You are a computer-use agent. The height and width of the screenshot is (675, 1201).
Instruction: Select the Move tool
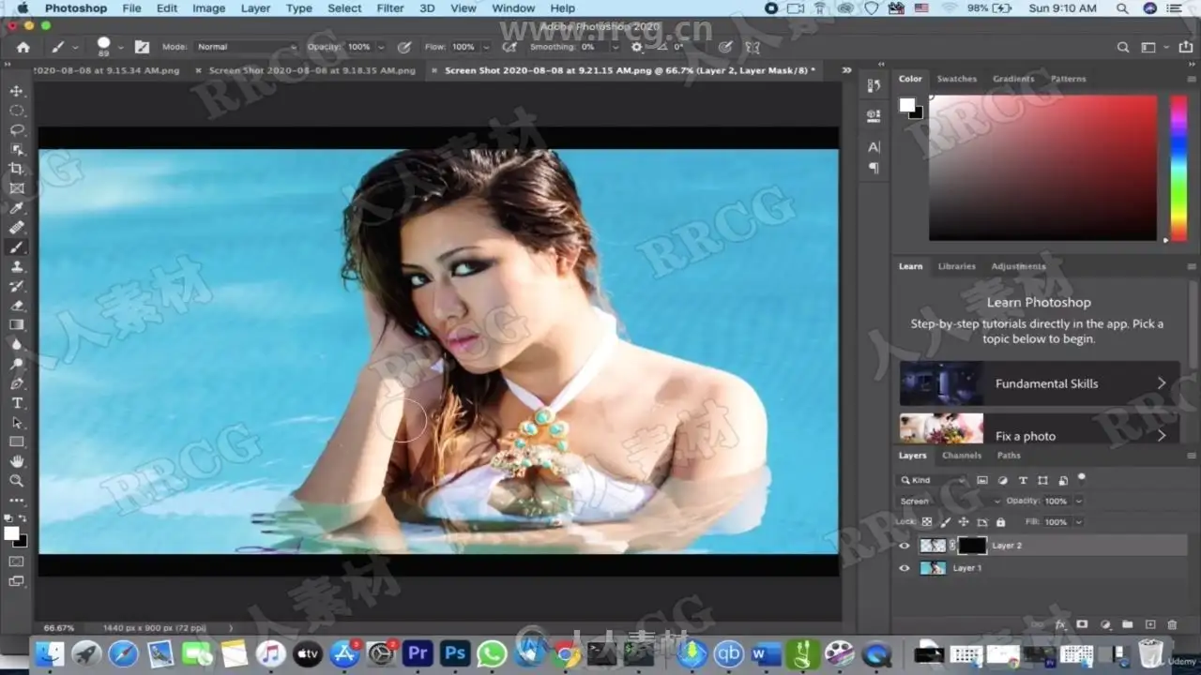tap(17, 91)
